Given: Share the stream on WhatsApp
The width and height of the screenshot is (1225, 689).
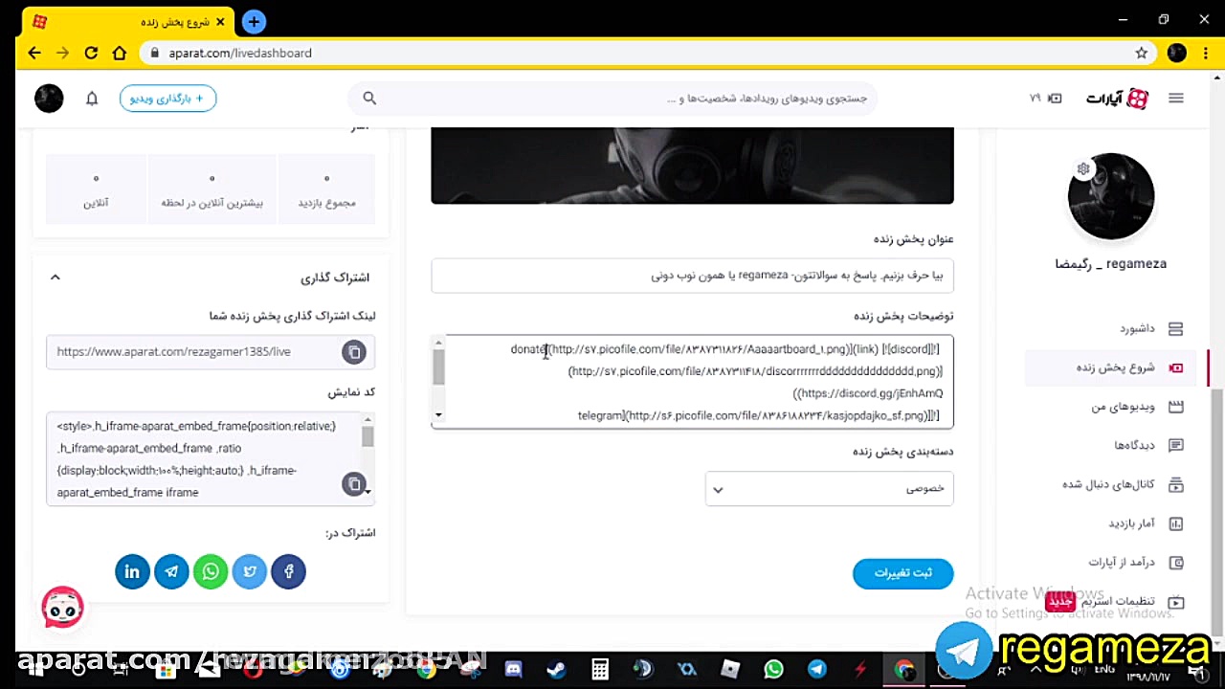Looking at the screenshot, I should 211,571.
